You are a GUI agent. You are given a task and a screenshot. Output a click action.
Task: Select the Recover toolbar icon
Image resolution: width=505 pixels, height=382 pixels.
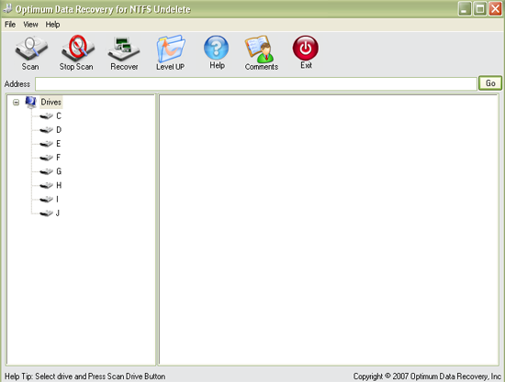(124, 49)
